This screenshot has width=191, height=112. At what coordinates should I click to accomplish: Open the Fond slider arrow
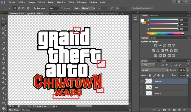click(x=187, y=75)
